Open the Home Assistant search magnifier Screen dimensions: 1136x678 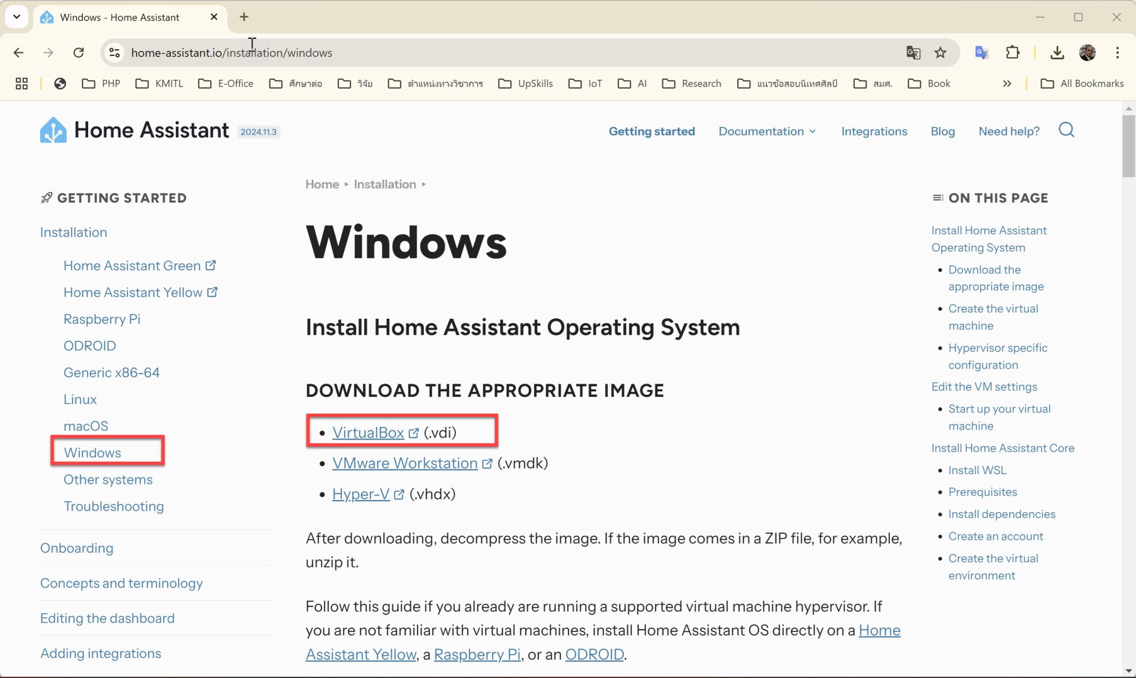1066,130
